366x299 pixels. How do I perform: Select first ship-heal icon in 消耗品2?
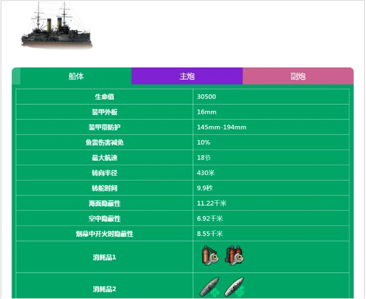[210, 287]
